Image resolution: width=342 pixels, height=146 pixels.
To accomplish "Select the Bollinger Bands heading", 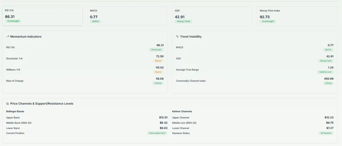I will pyautogui.click(x=15, y=111).
